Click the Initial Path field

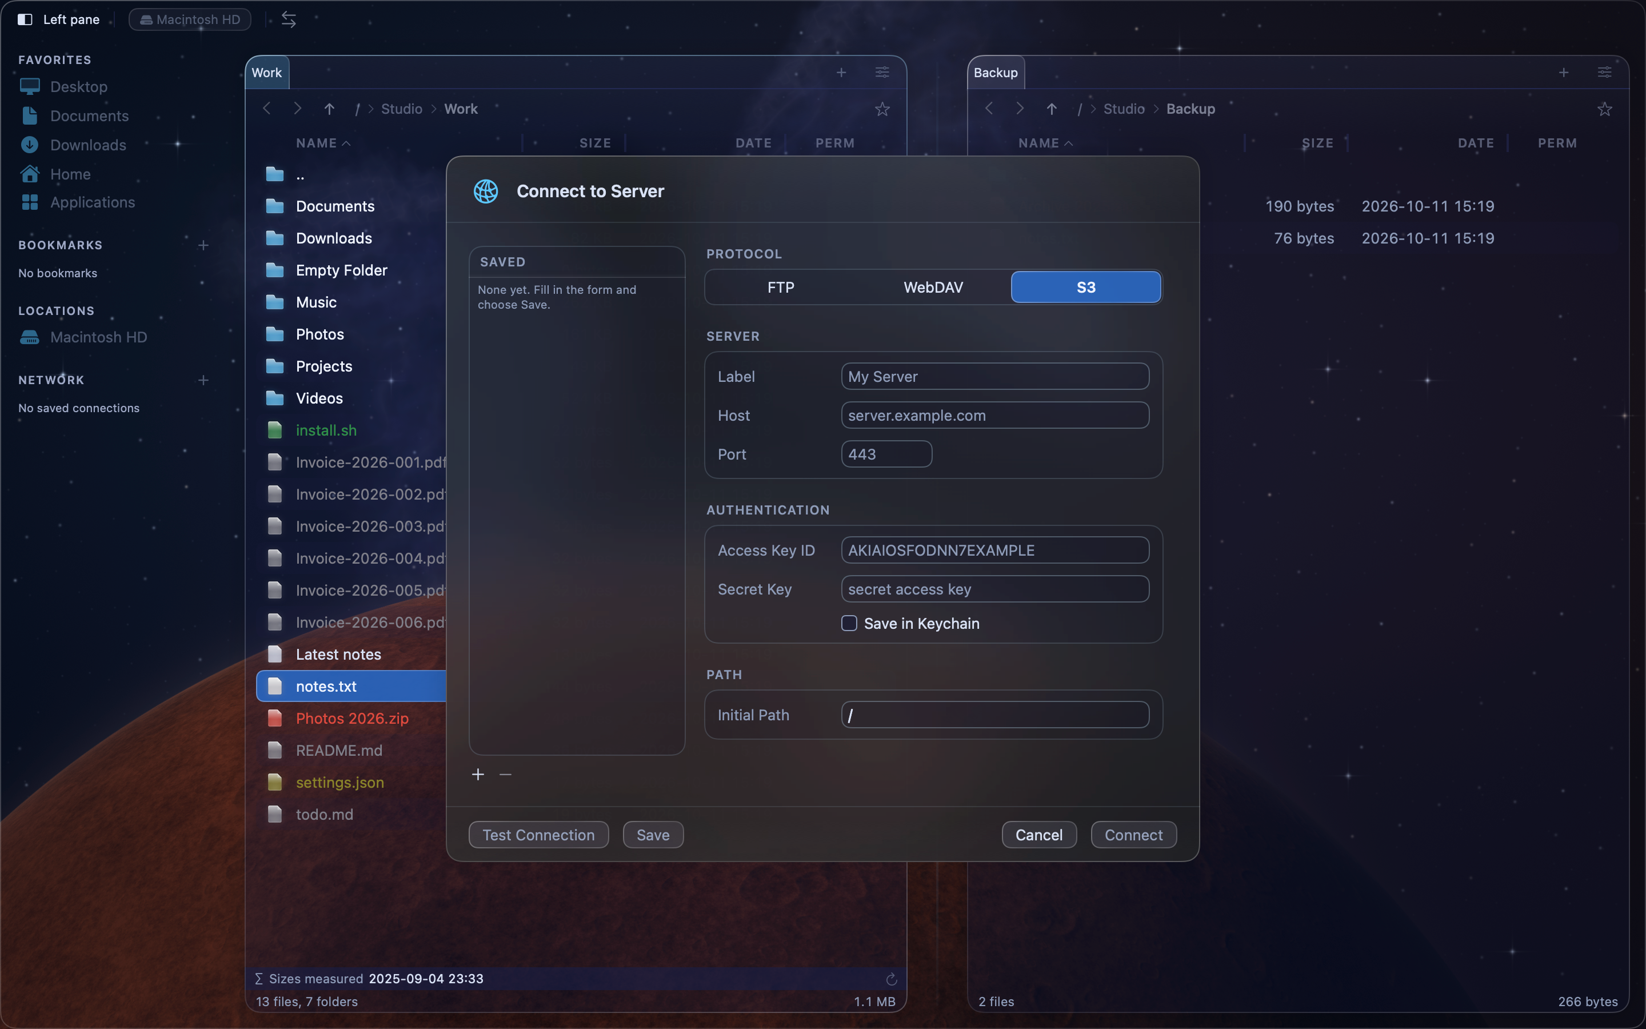(995, 715)
